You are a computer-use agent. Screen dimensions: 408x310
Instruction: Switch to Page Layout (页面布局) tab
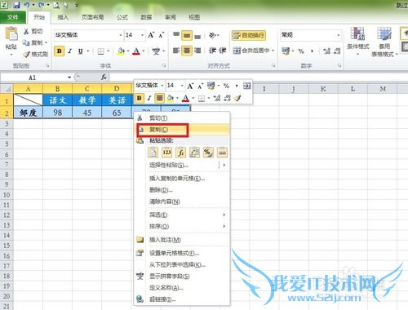(x=92, y=17)
